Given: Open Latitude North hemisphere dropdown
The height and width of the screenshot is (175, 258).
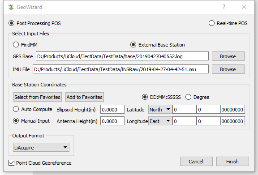Looking at the screenshot, I should (x=160, y=110).
